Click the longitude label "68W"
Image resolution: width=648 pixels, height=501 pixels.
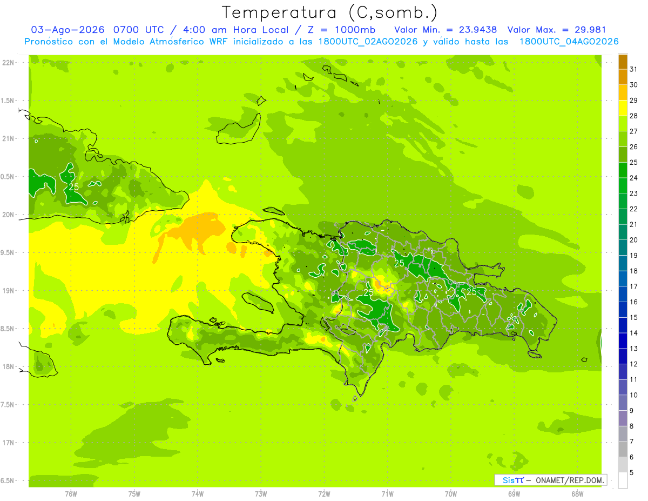(x=577, y=494)
